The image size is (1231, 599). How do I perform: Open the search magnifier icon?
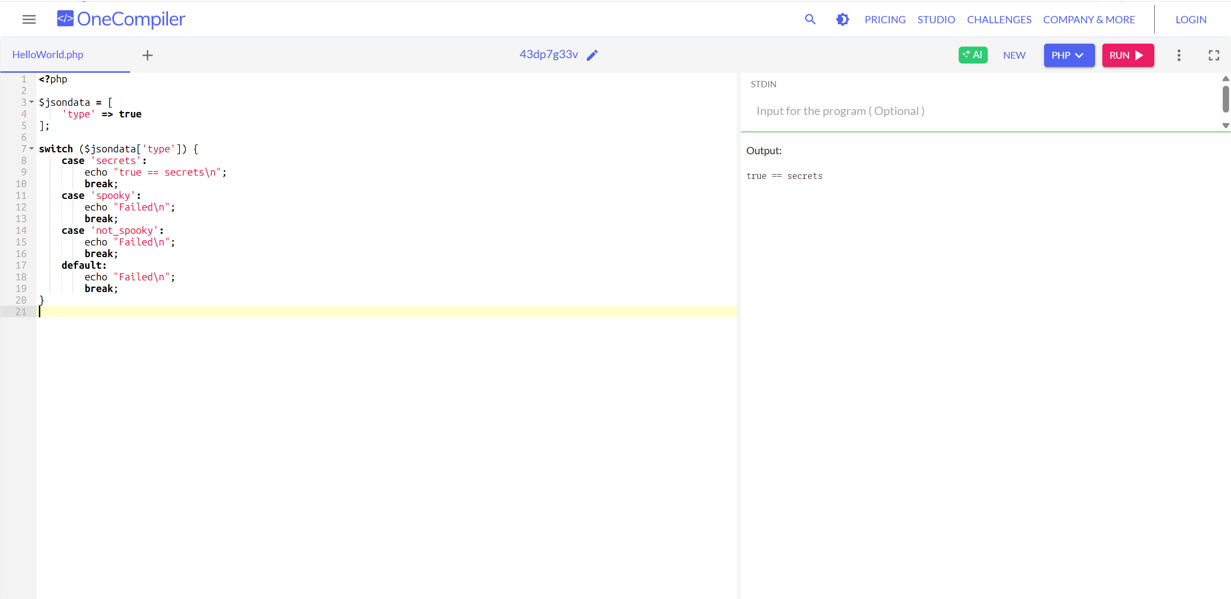point(810,19)
